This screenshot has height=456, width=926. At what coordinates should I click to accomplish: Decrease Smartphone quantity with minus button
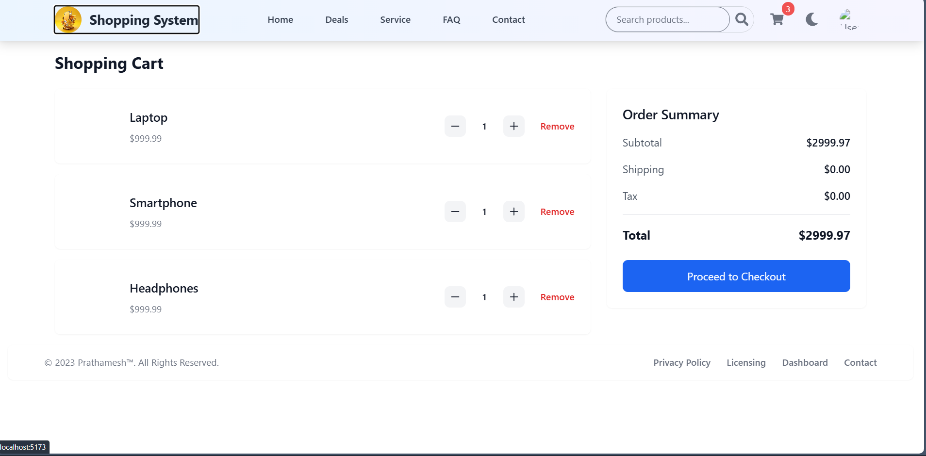pos(455,212)
